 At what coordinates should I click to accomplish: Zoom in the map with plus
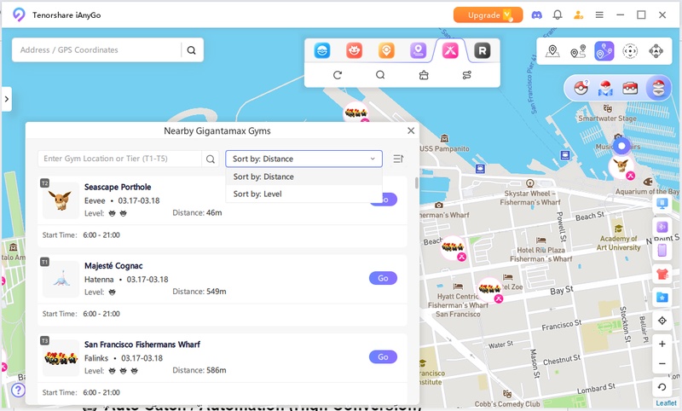coord(662,344)
